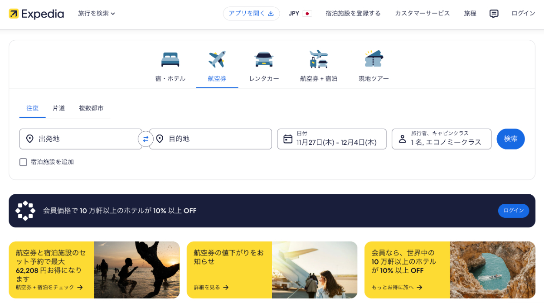Viewport: 544px width, 303px height.
Task: Expand the 旅行を検索 dropdown
Action: pos(97,13)
